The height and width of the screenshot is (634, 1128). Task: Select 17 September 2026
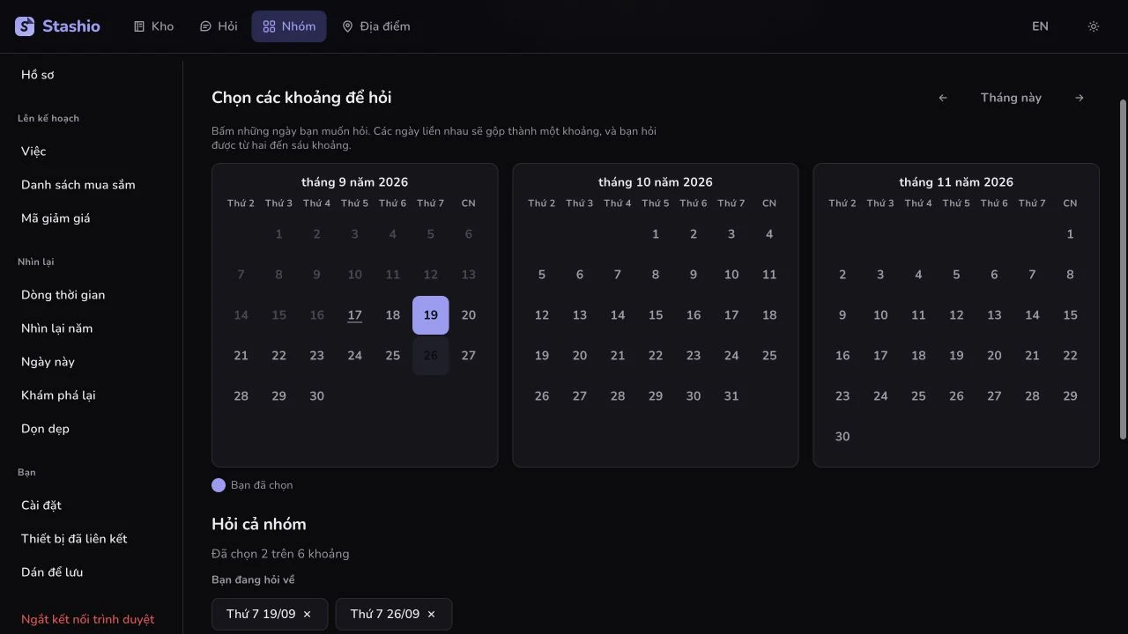(x=354, y=315)
